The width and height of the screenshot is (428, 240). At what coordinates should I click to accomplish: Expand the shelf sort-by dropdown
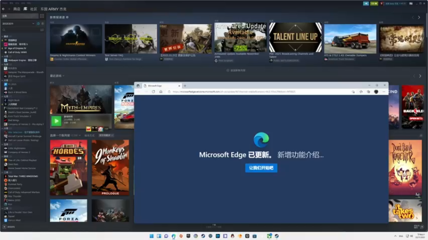[106, 135]
